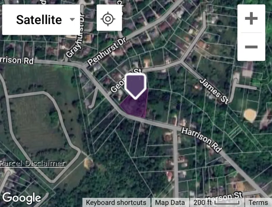The image size is (272, 207).
Task: Click the Penhurst Dr street label
Action: [x=107, y=52]
